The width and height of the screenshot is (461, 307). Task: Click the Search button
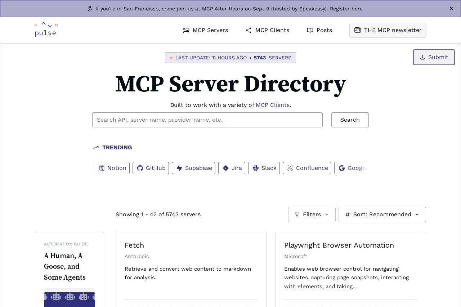point(350,120)
